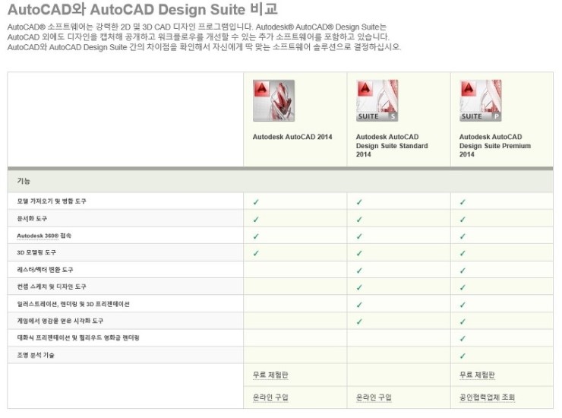Click AutoCAD 2014 checkmark for Autodesk 360 row
562x418 pixels.
point(256,236)
